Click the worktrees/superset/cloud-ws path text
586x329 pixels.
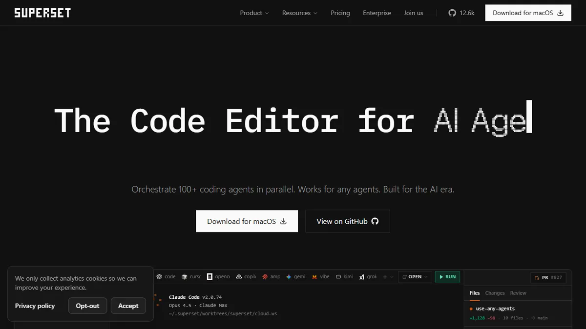(x=223, y=313)
